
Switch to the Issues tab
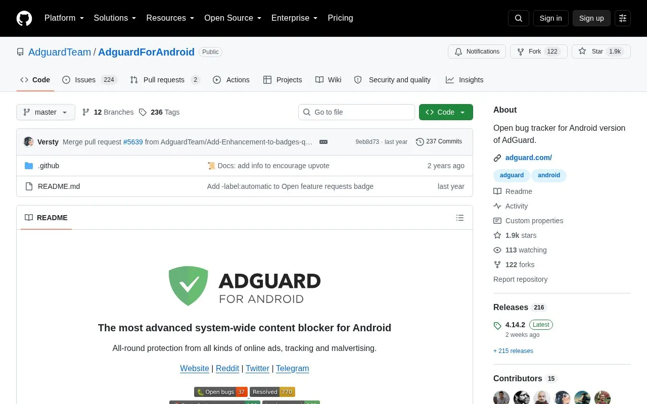[x=89, y=80]
